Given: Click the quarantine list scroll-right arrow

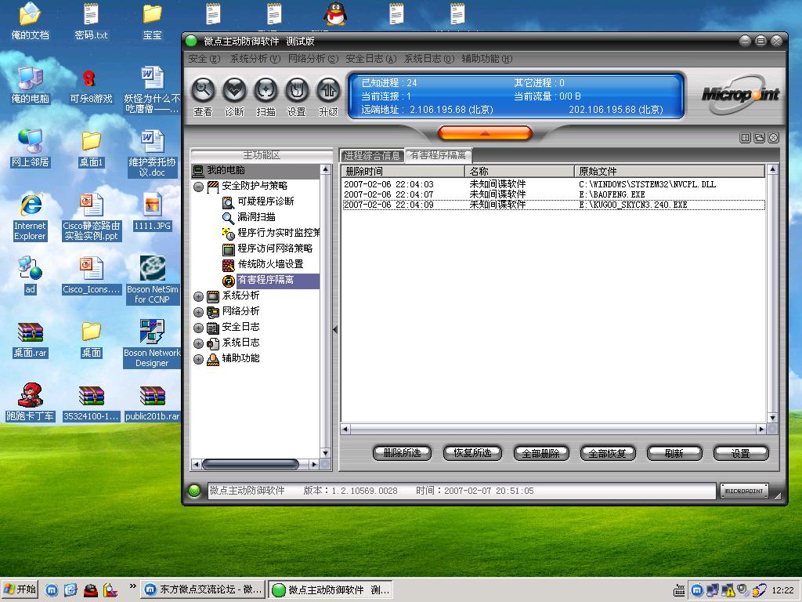Looking at the screenshot, I should coord(761,429).
